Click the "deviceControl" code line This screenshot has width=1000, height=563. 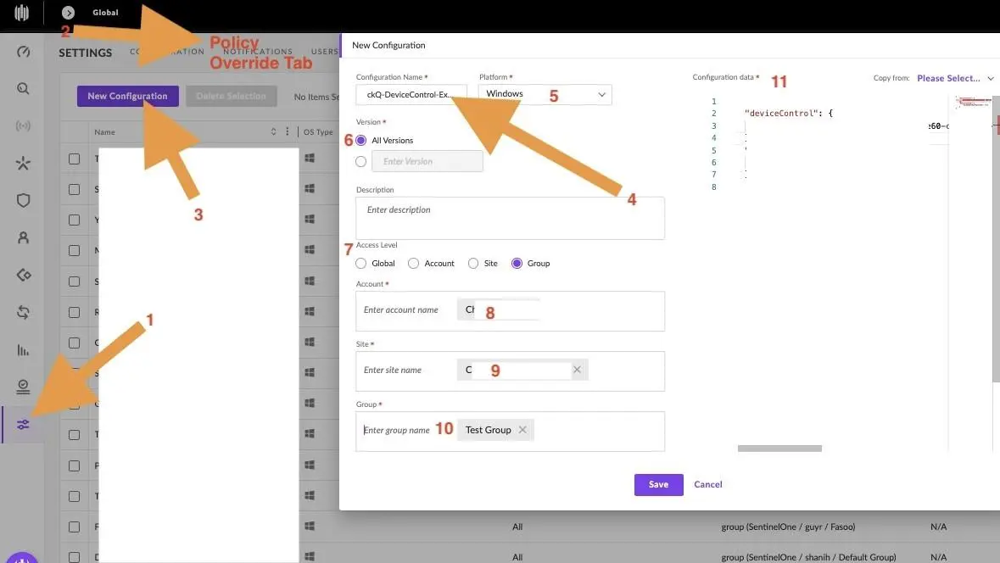[x=789, y=114]
